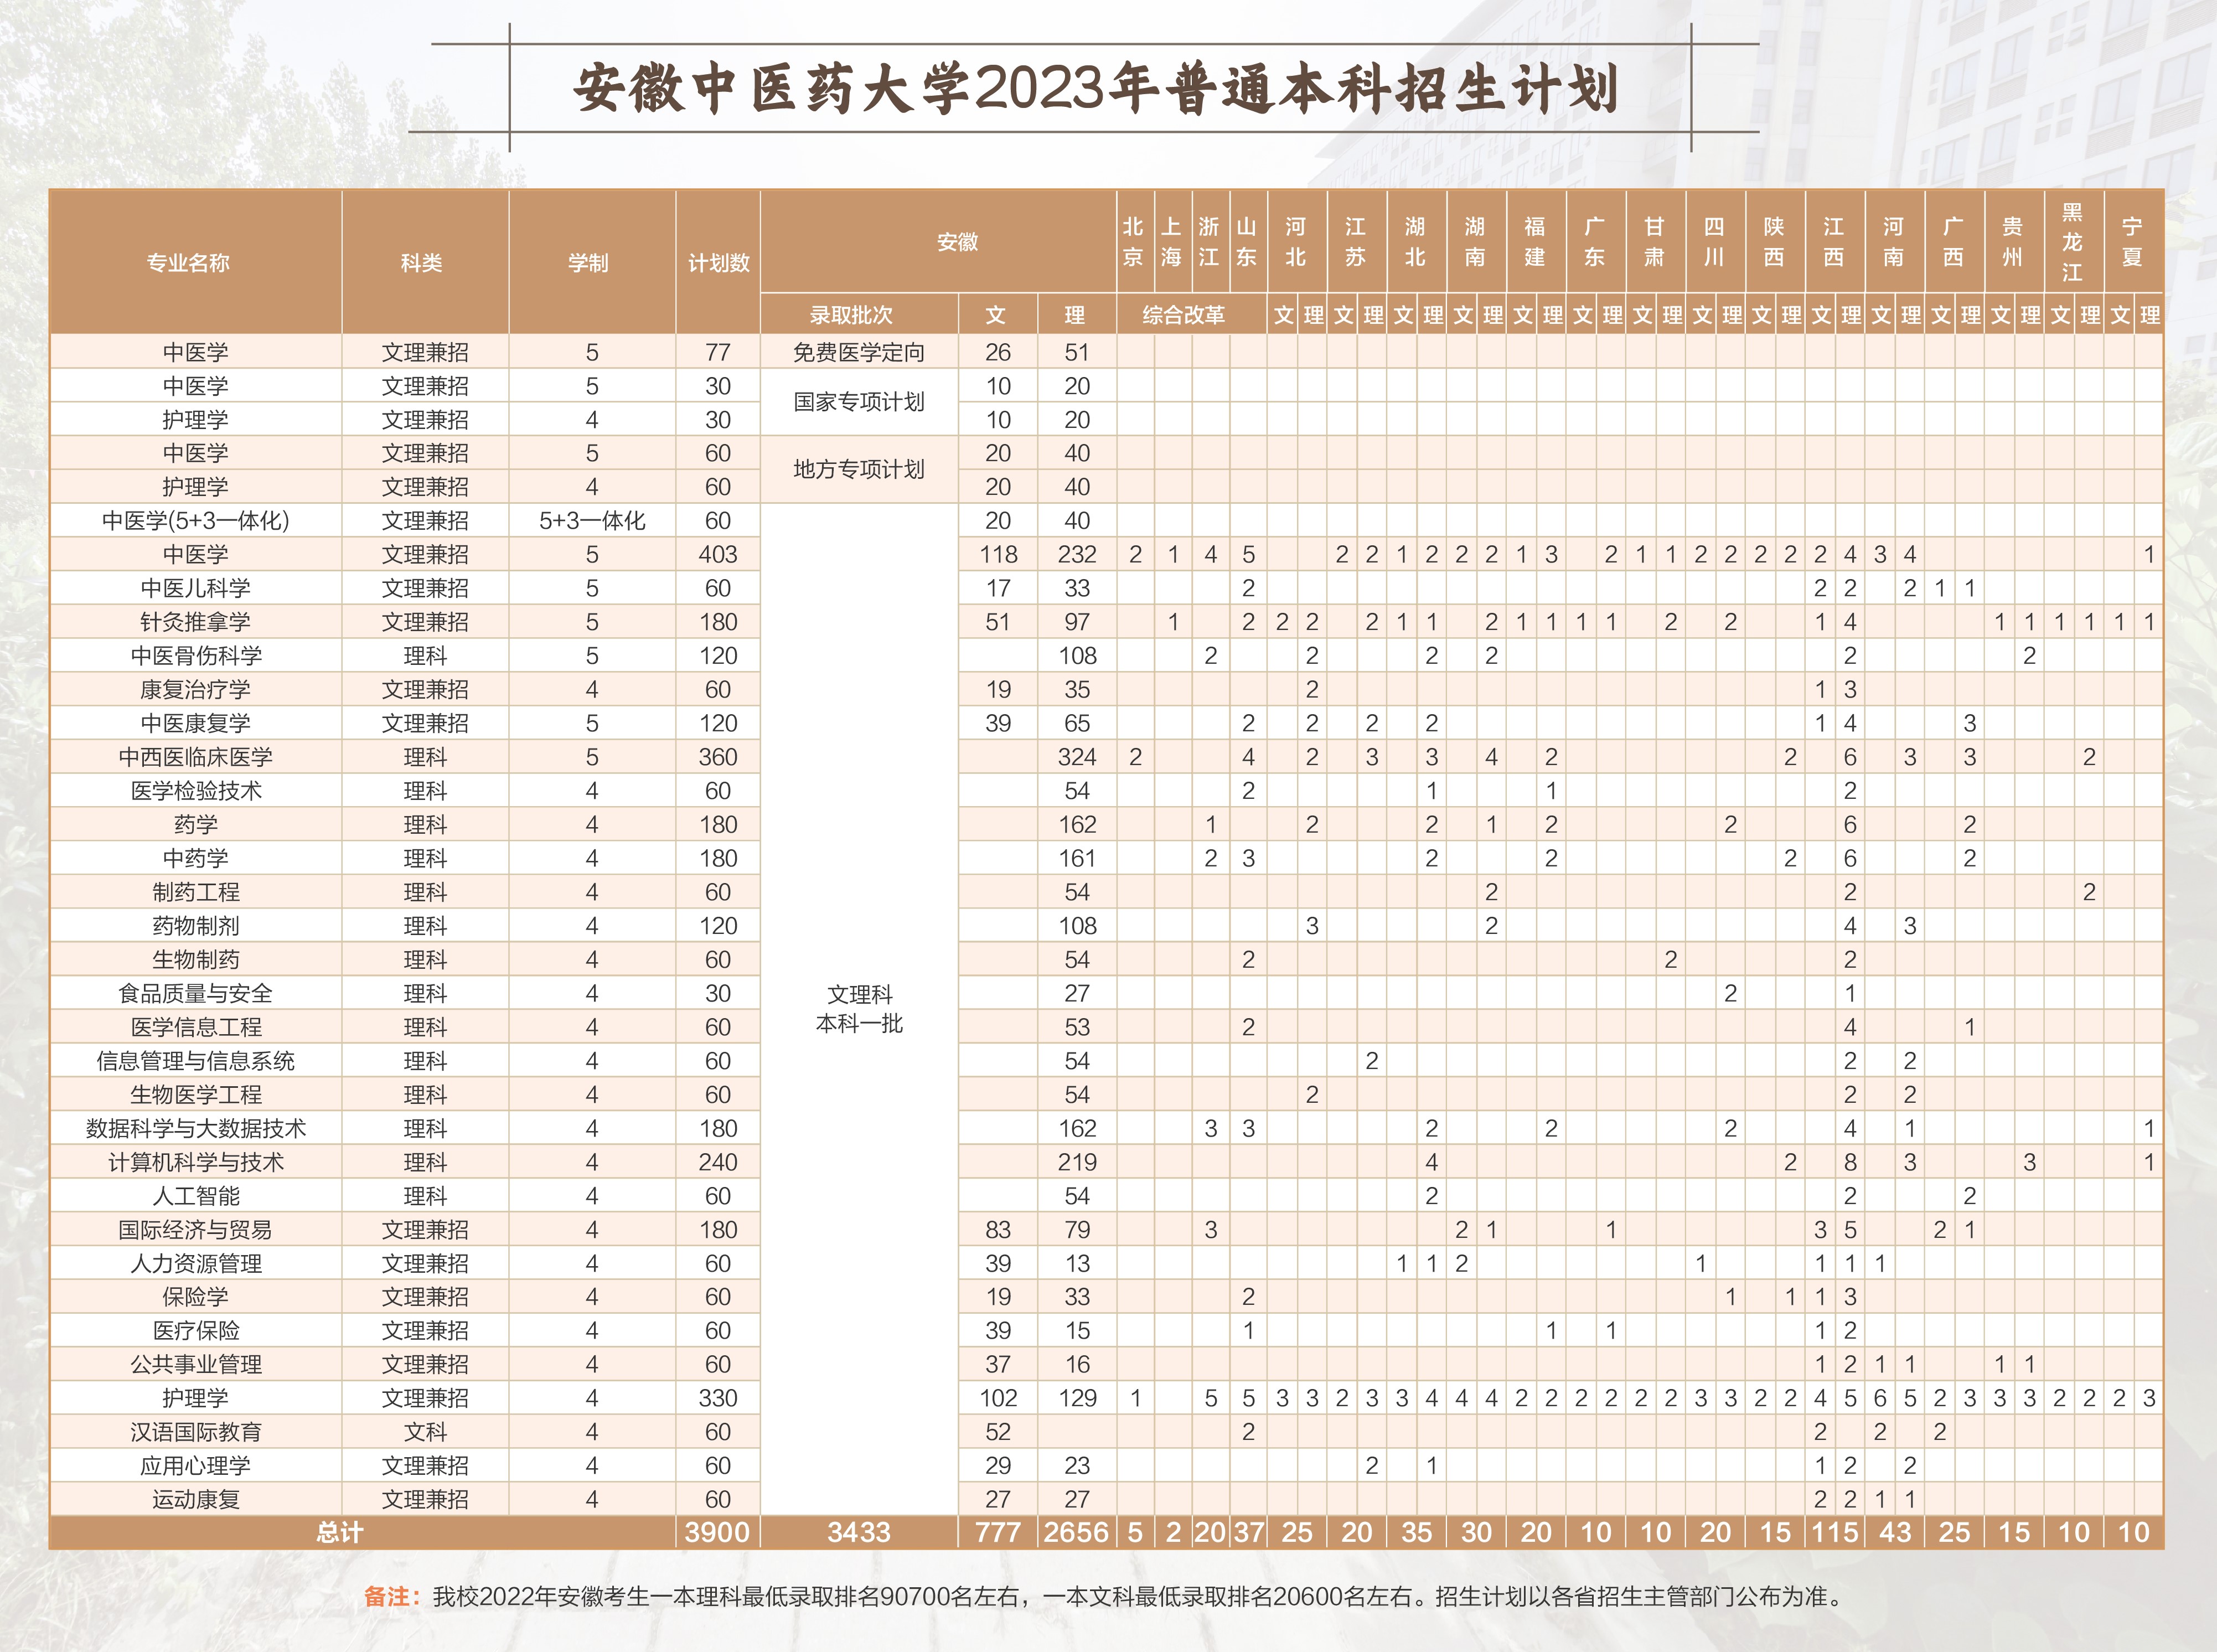Select the 生物制药 major name
Screen dimensions: 2217x1652
click(x=196, y=960)
